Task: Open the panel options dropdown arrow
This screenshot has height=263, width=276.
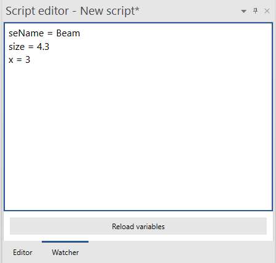Action: point(243,11)
